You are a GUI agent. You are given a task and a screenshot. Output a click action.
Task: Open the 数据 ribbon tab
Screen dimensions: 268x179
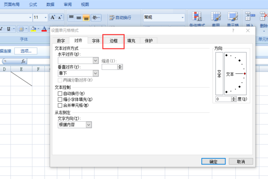tap(50, 4)
